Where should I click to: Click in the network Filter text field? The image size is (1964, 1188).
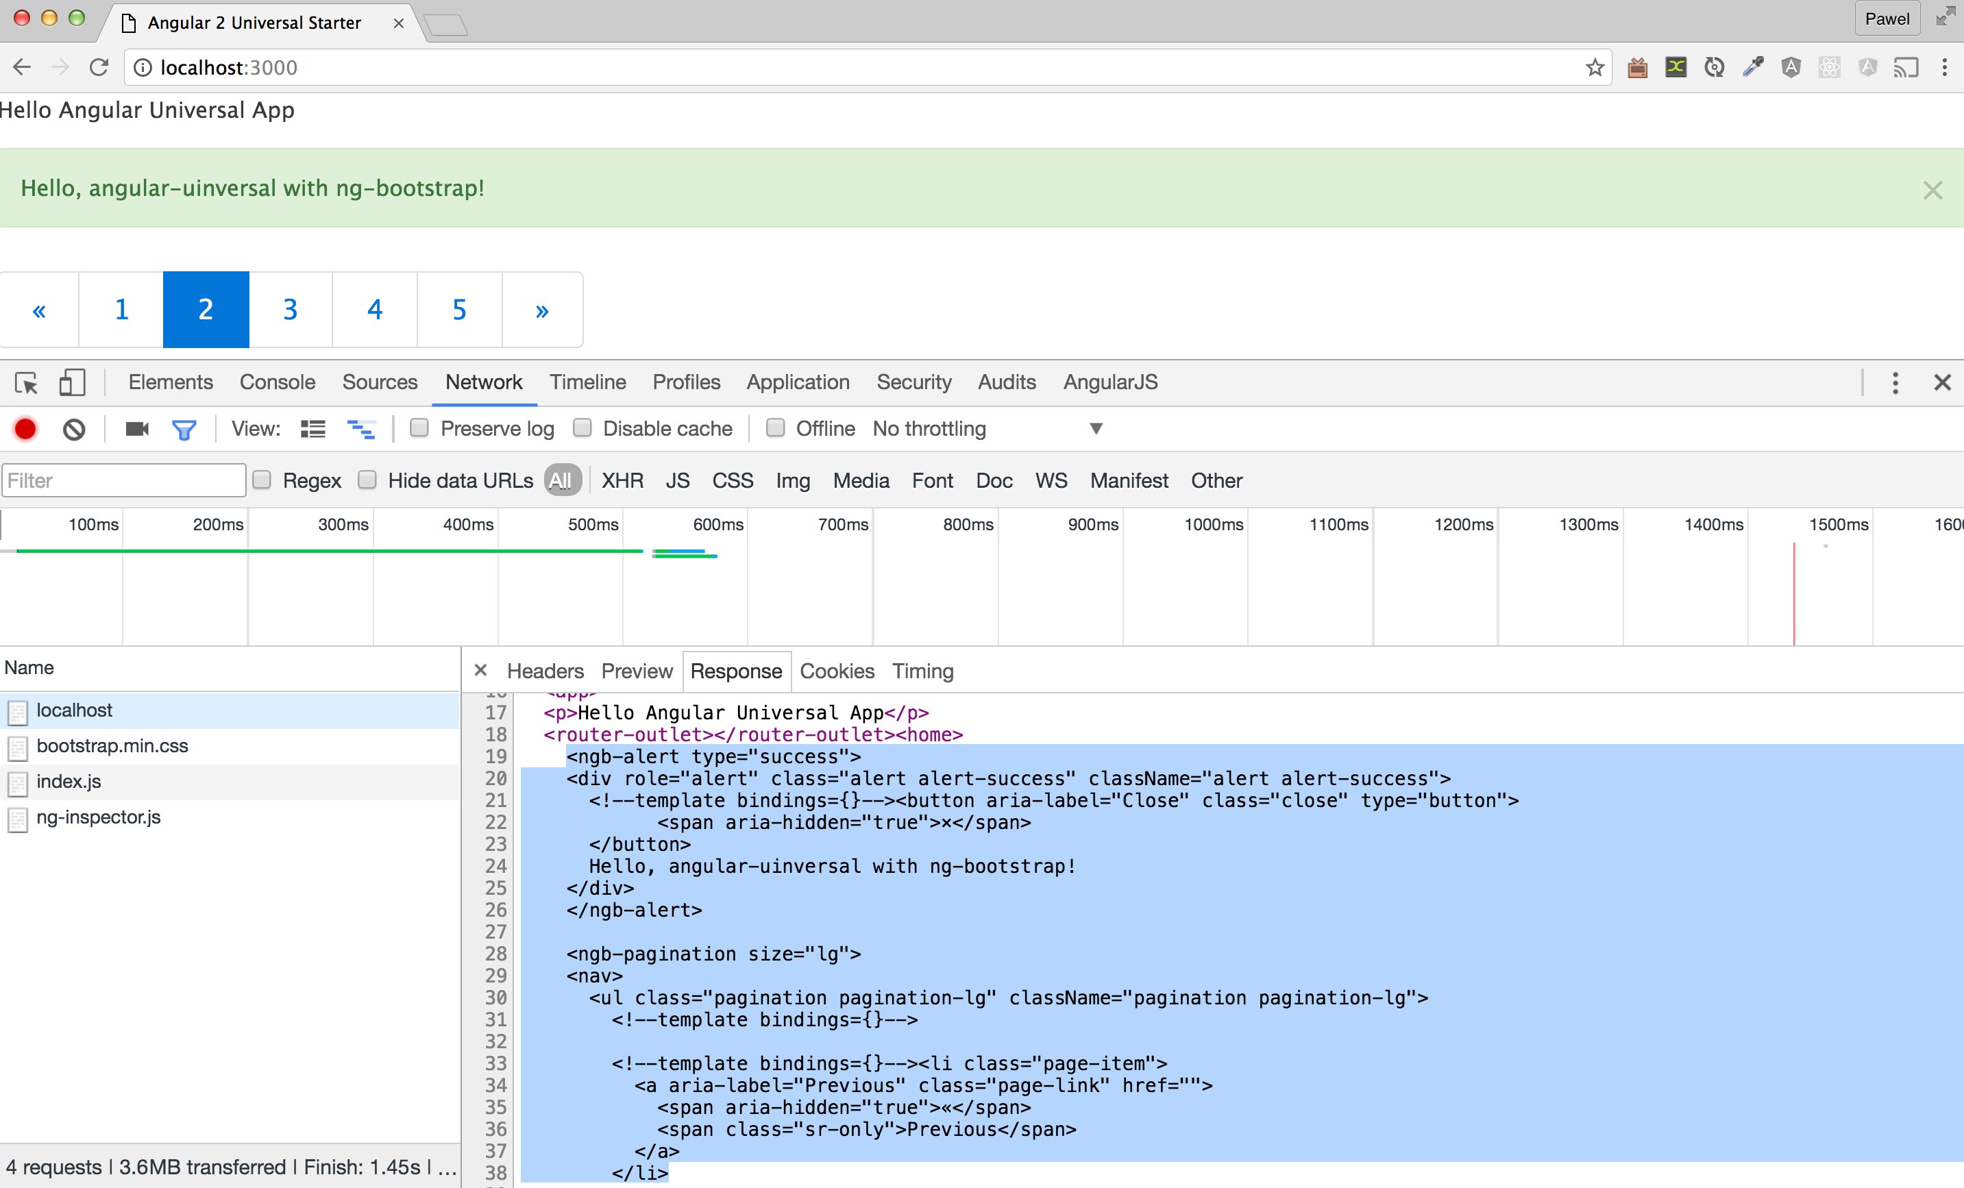(x=123, y=480)
